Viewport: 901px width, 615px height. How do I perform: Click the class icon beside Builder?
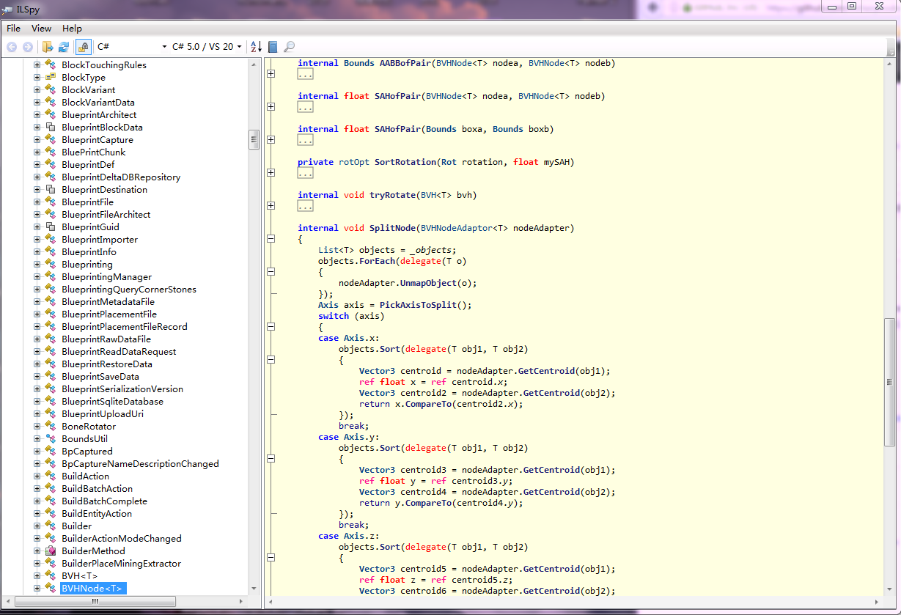pyautogui.click(x=51, y=526)
